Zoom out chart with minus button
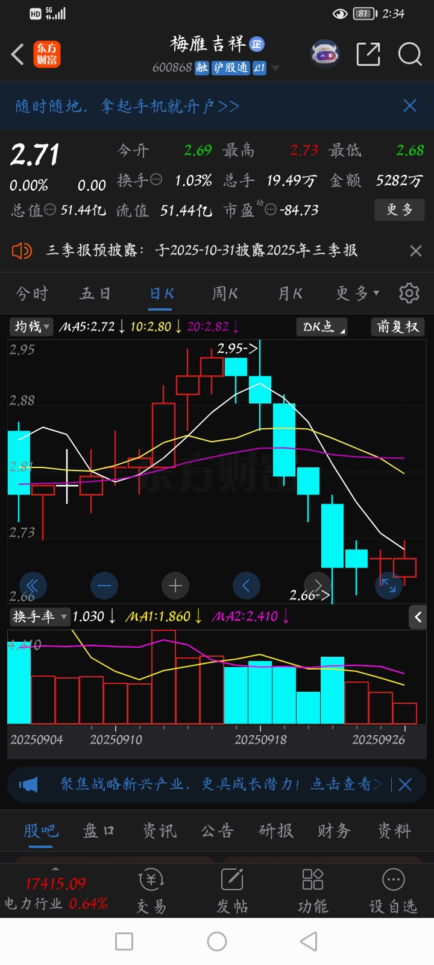Image resolution: width=434 pixels, height=965 pixels. (x=104, y=586)
